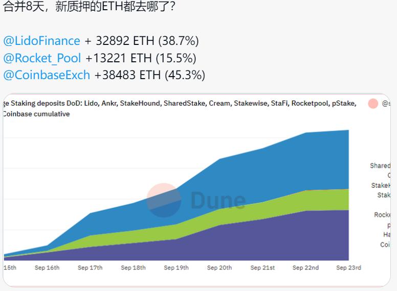Select the Sep 17th axis label

(x=90, y=268)
